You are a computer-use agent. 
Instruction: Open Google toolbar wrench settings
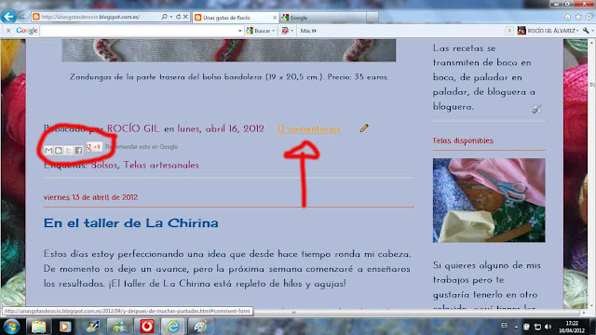click(x=586, y=31)
